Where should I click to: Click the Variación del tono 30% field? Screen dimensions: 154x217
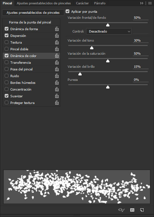point(141,41)
